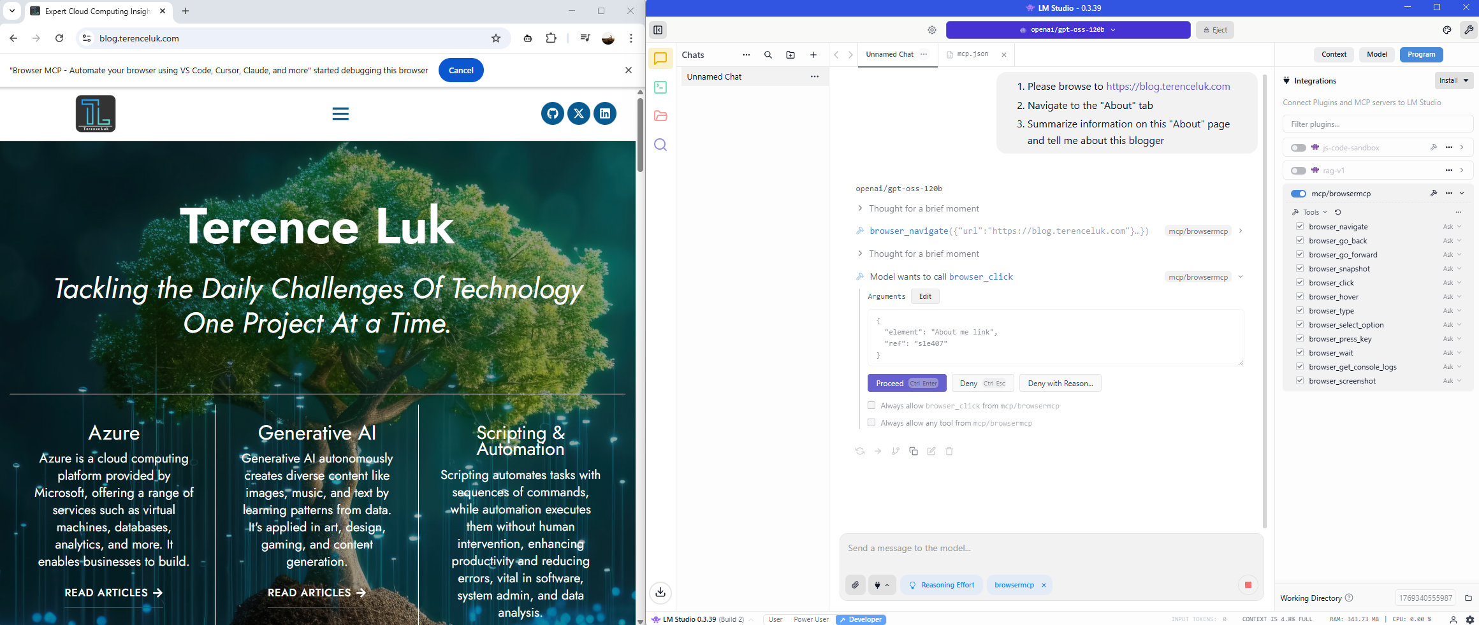Click Deny with Reason button

click(1060, 383)
